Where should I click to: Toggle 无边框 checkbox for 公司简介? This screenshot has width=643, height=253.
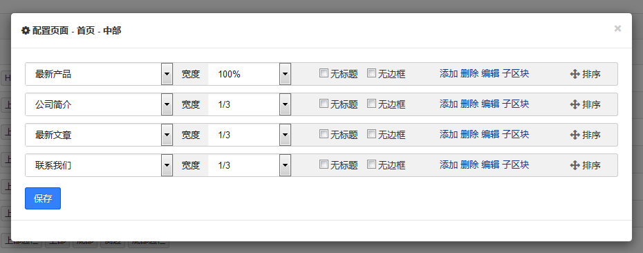coord(371,104)
